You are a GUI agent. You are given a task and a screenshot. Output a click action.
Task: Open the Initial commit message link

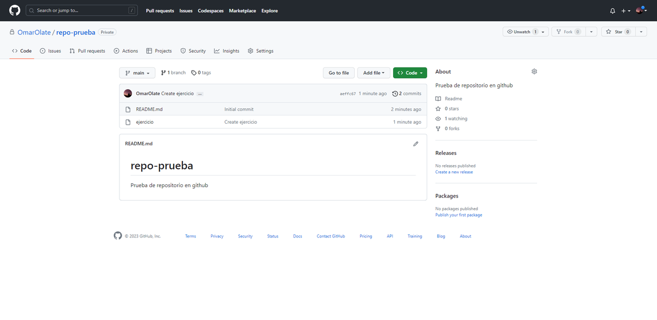coord(239,109)
